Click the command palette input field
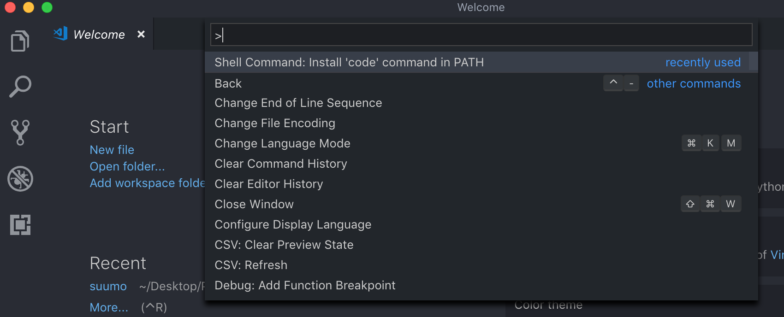The image size is (784, 317). (x=481, y=35)
